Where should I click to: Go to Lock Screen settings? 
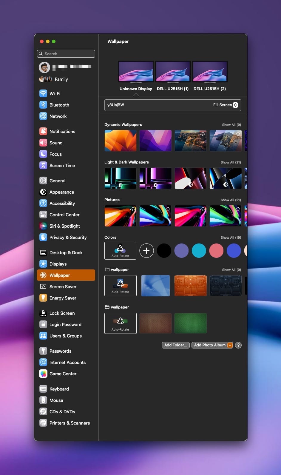pos(62,313)
